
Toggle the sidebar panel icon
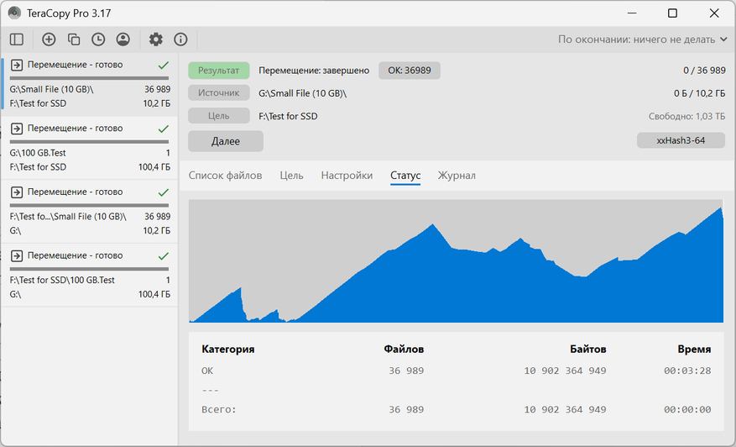point(17,39)
